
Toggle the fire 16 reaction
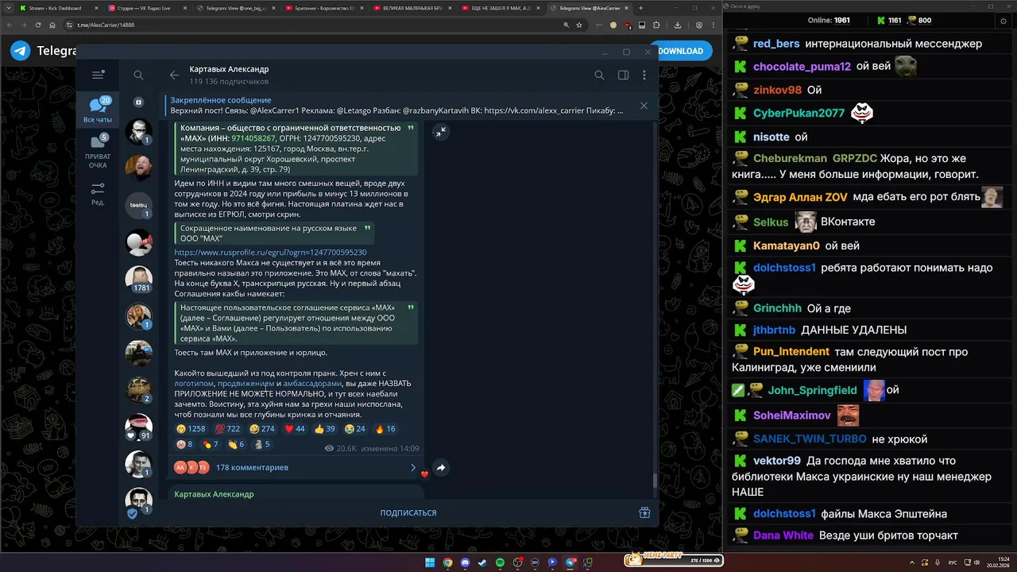(x=385, y=429)
